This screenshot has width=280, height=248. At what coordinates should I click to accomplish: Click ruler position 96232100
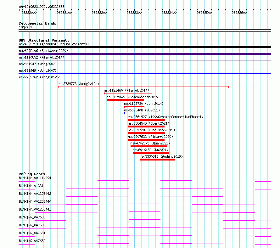[x=64, y=13]
